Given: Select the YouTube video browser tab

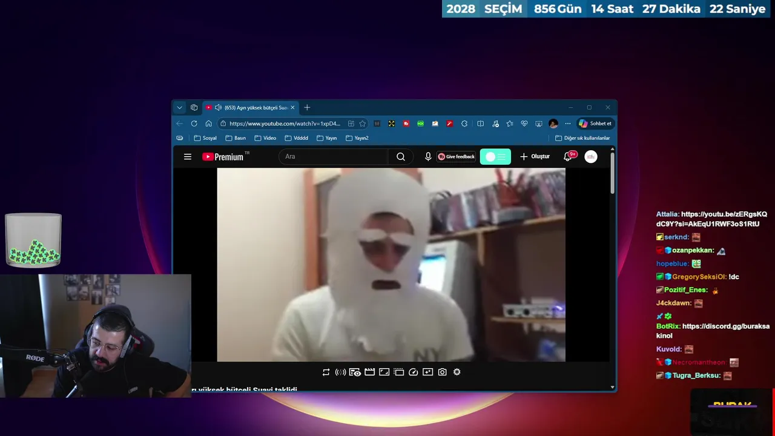Looking at the screenshot, I should coord(250,108).
